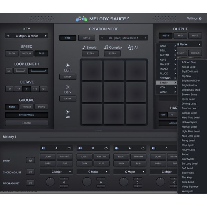The height and width of the screenshot is (207, 207).
Task: Open B section C Major chord dropdown
Action: click(x=93, y=172)
